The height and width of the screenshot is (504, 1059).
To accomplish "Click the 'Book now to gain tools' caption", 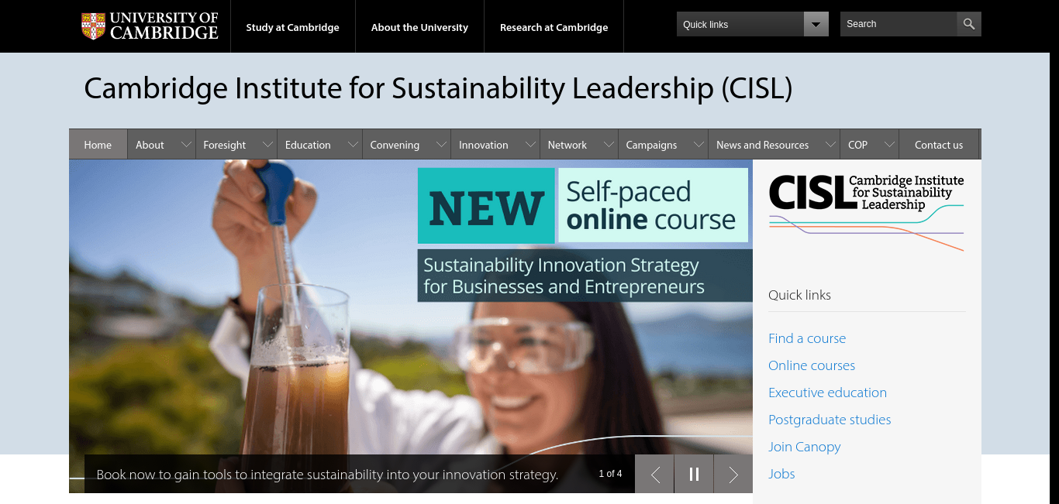I will click(327, 475).
